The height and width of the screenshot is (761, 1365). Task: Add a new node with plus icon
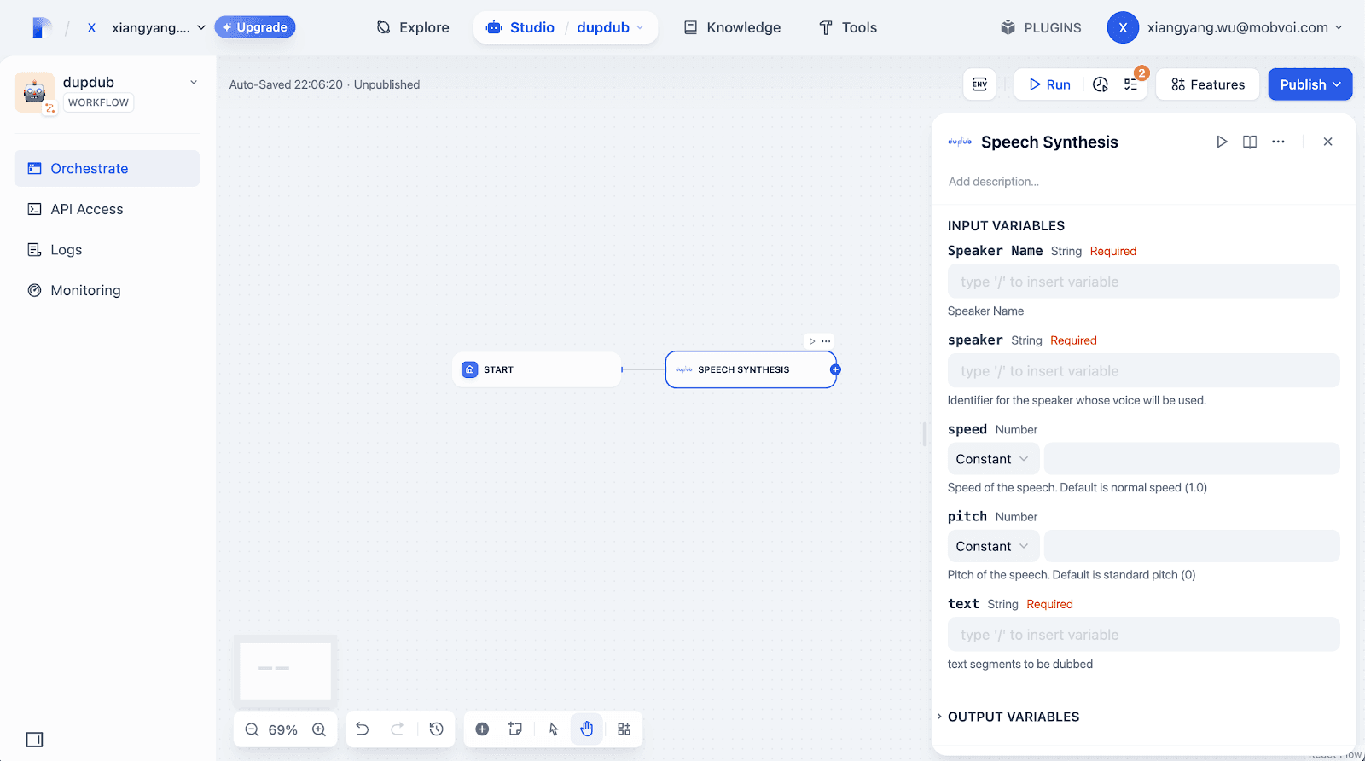click(482, 729)
